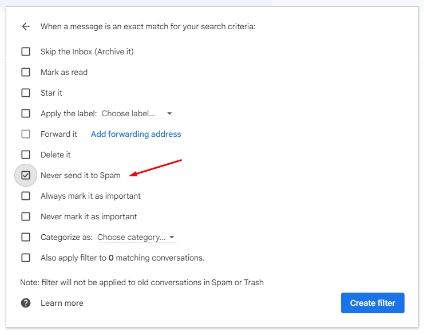Click the Forward it checkbox
The width and height of the screenshot is (424, 335).
coord(26,134)
